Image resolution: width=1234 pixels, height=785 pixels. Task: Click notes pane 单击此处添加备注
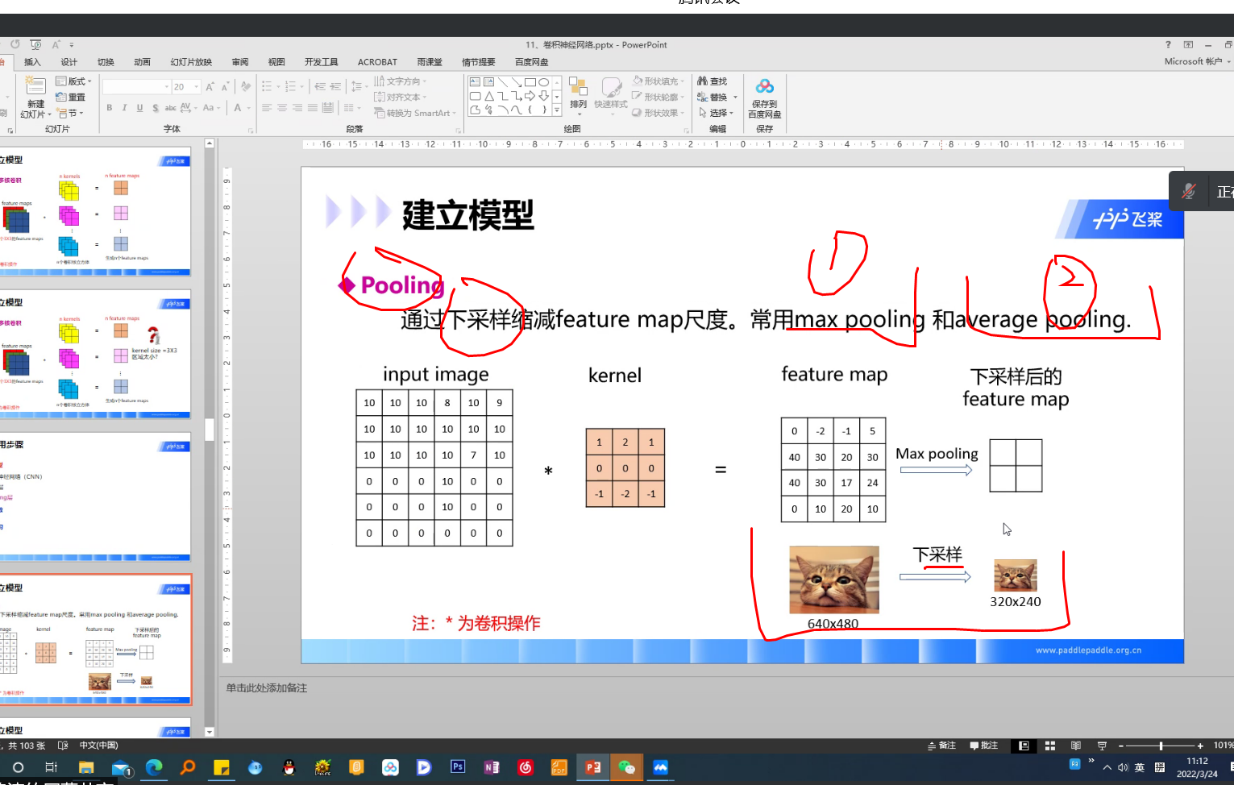[x=267, y=688]
